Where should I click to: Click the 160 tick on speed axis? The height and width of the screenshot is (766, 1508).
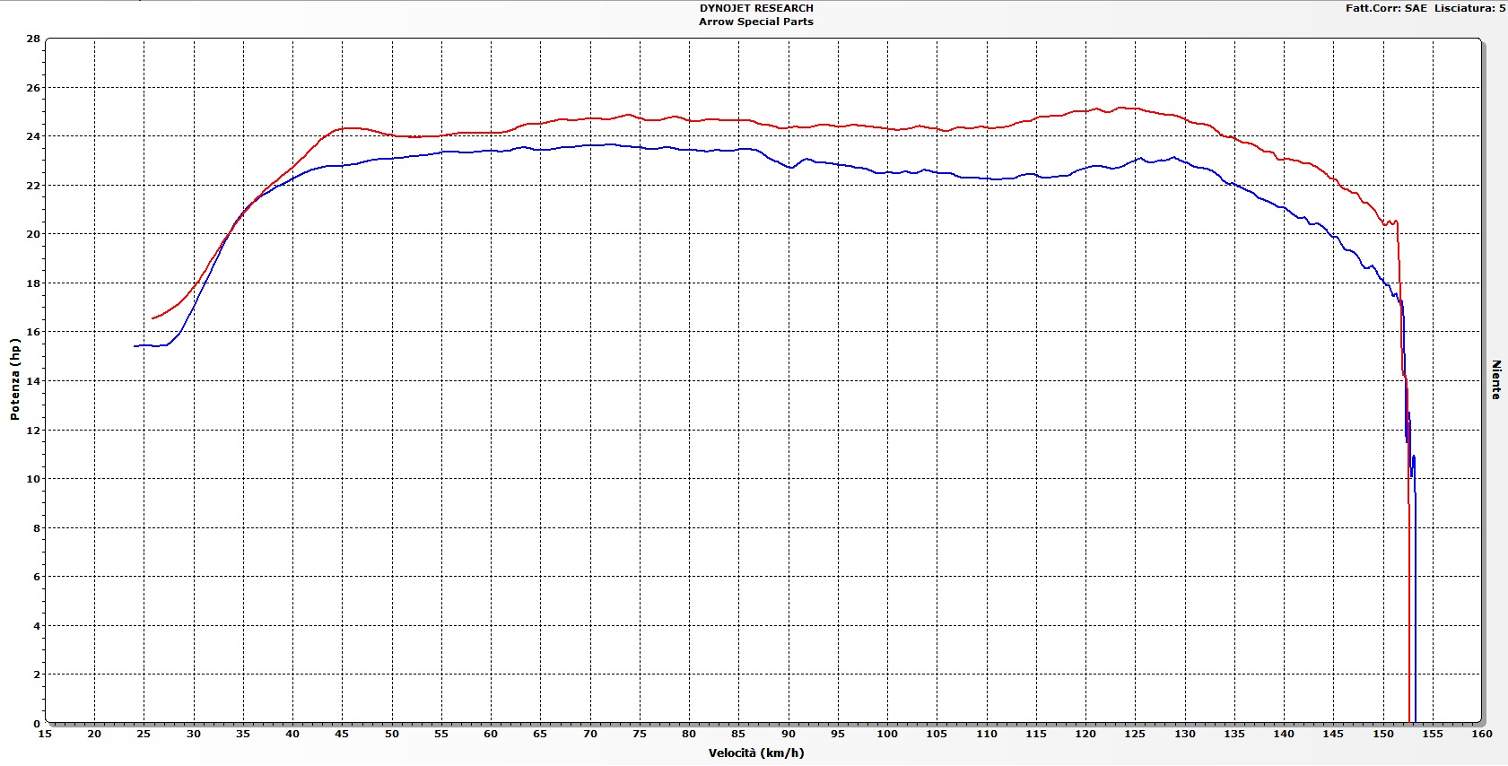pyautogui.click(x=1481, y=734)
